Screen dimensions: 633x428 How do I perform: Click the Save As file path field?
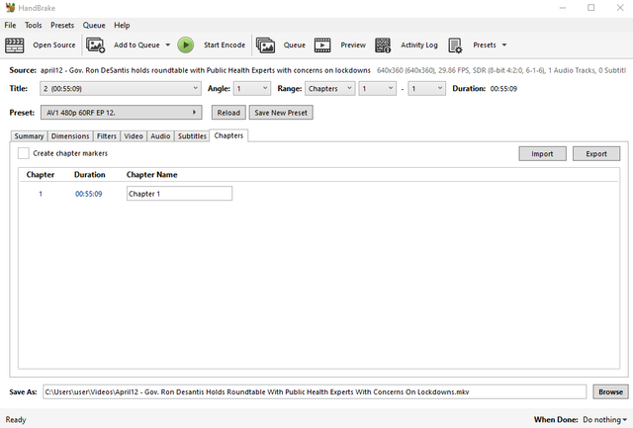315,391
